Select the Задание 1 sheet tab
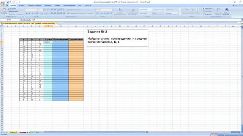 click(x=13, y=132)
